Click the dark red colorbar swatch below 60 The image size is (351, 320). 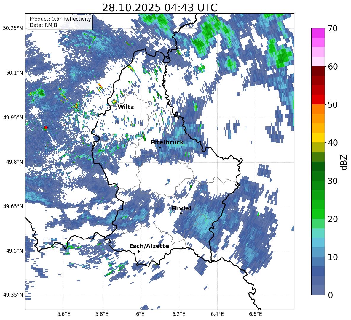(x=318, y=71)
